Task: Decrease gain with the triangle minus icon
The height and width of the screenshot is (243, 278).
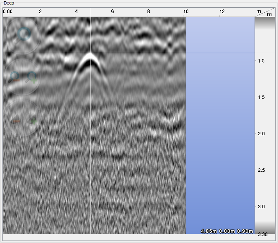Action: click(16, 120)
